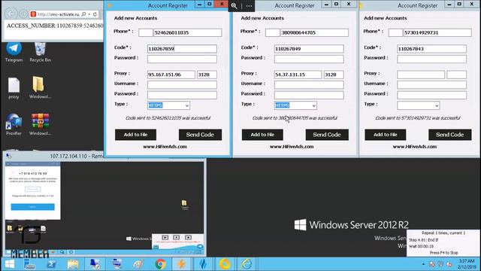Go back in the Internet Explorer window
The image size is (481, 271).
click(11, 14)
